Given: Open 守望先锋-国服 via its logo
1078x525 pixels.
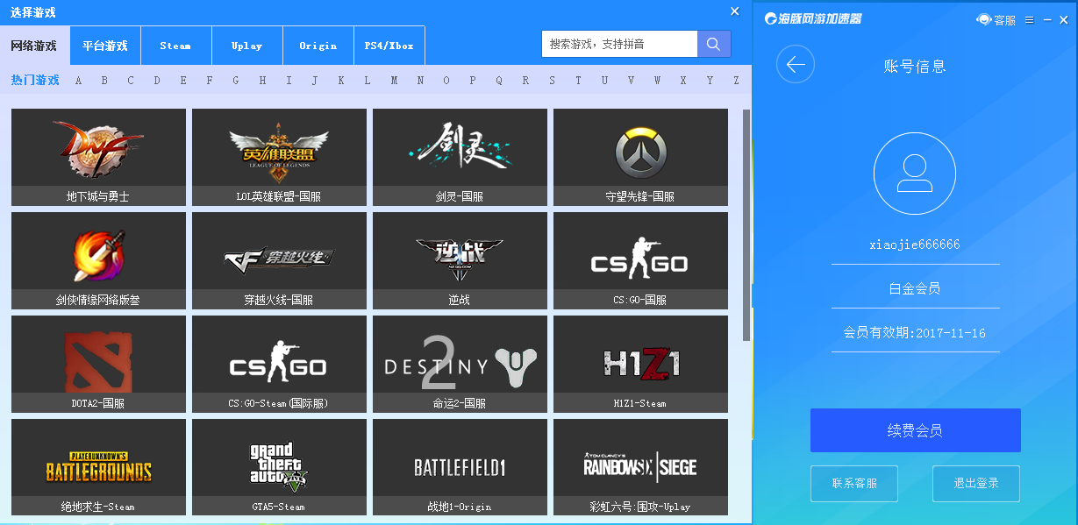Looking at the screenshot, I should click(x=639, y=149).
